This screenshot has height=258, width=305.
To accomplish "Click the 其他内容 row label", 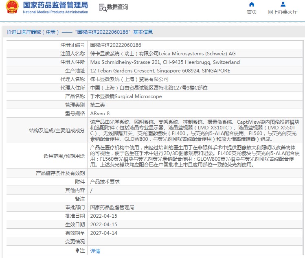I will pyautogui.click(x=75, y=190).
